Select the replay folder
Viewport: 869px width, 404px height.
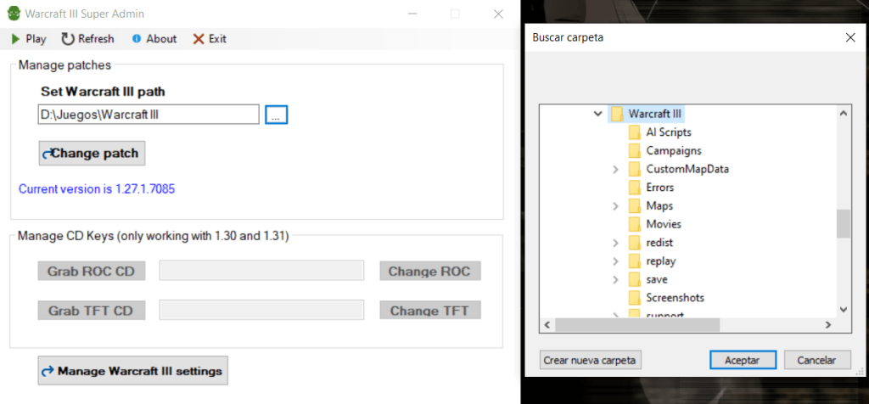(x=660, y=261)
